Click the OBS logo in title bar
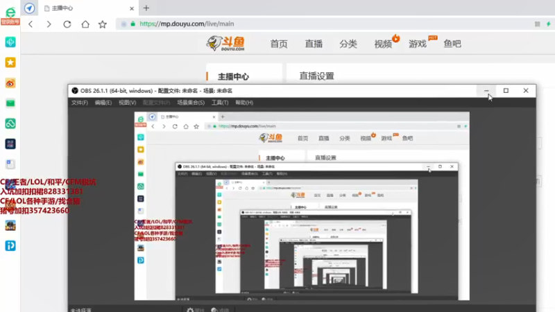Viewport: 555px width, 312px height. click(75, 91)
